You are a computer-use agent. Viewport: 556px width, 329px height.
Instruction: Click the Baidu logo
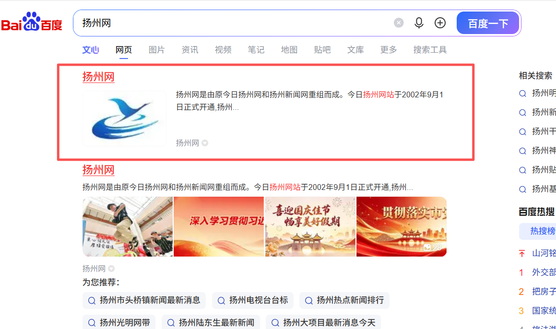click(32, 22)
